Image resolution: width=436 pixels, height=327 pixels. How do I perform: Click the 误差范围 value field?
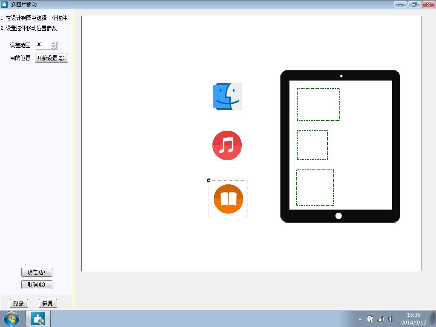point(43,45)
